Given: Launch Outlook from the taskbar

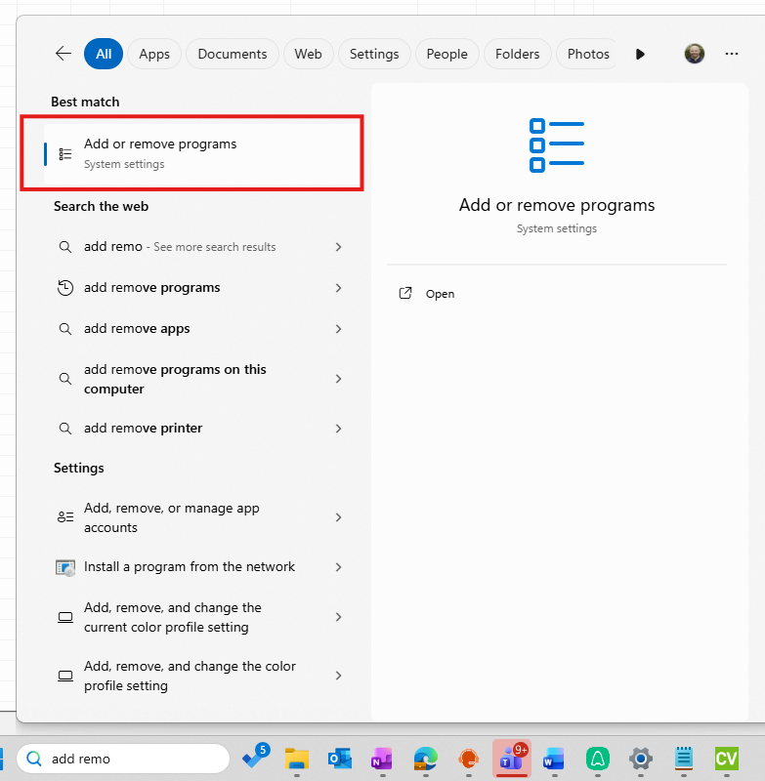Looking at the screenshot, I should click(339, 759).
